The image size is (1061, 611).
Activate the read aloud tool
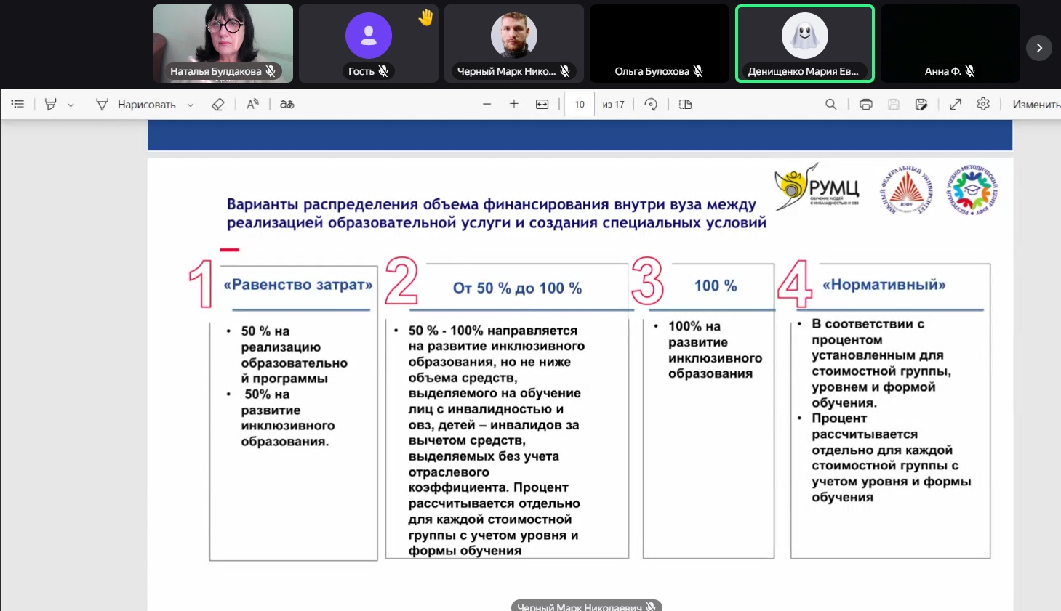tap(252, 105)
